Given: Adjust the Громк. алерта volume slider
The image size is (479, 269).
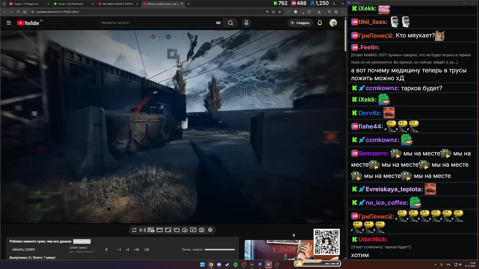Looking at the screenshot, I should coord(220,250).
